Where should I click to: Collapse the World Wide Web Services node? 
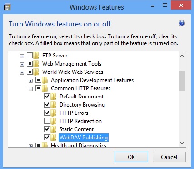(x=22, y=73)
